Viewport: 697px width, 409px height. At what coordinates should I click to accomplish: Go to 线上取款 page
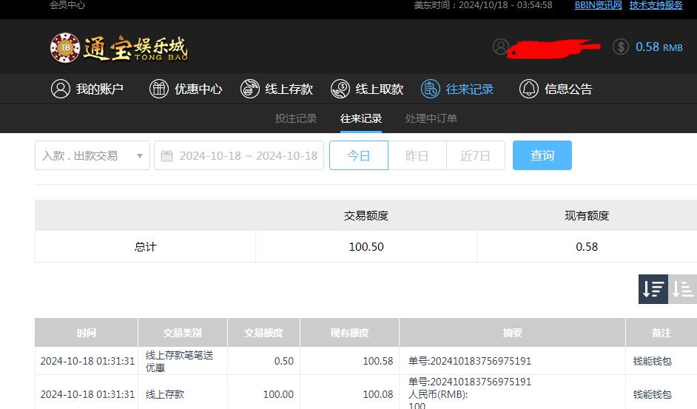coord(367,89)
